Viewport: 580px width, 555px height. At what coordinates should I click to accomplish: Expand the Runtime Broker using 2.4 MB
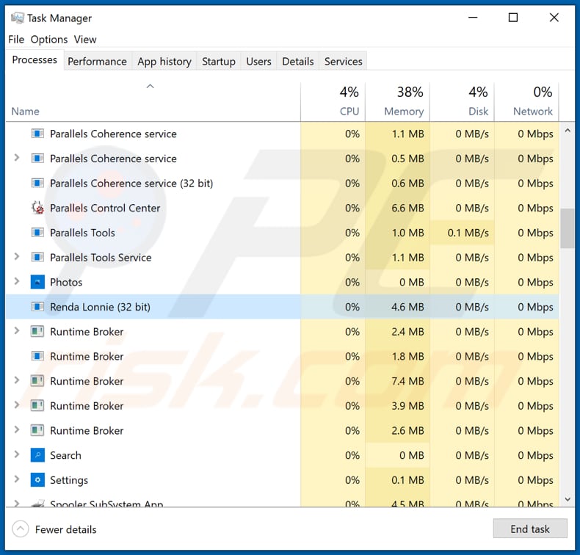click(17, 331)
